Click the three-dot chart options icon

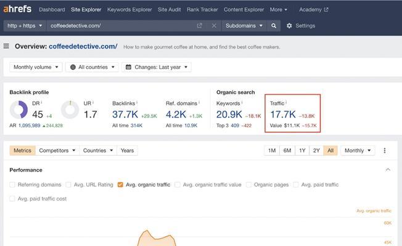385,150
